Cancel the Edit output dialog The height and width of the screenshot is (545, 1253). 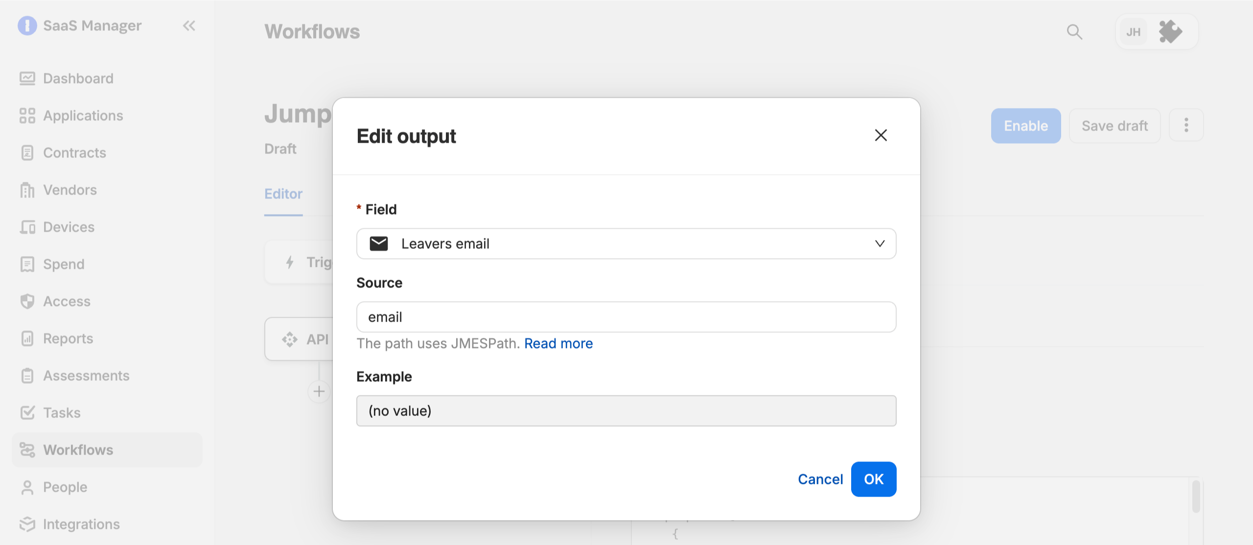click(820, 479)
